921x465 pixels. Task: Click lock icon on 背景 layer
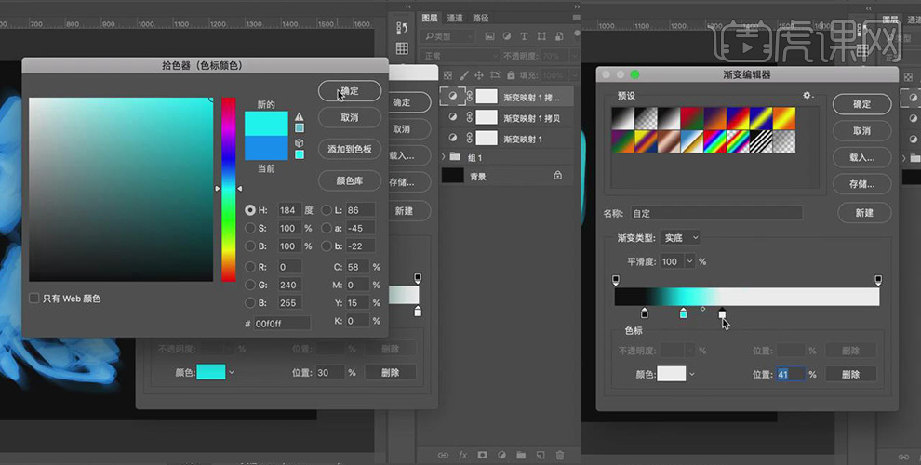pyautogui.click(x=557, y=176)
